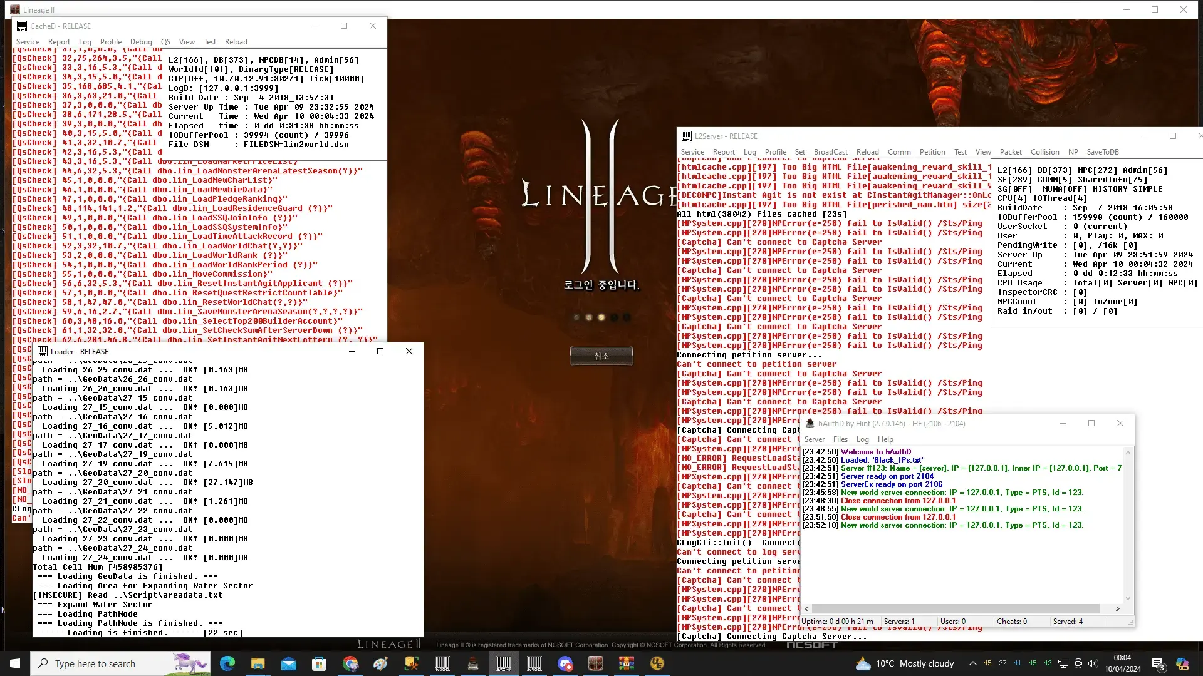Image resolution: width=1203 pixels, height=676 pixels.
Task: Open the taskbar clock showing 00:04
Action: pyautogui.click(x=1122, y=663)
